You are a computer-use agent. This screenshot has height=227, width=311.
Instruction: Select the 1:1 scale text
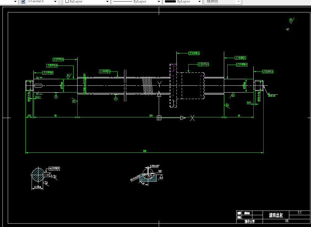(300, 213)
